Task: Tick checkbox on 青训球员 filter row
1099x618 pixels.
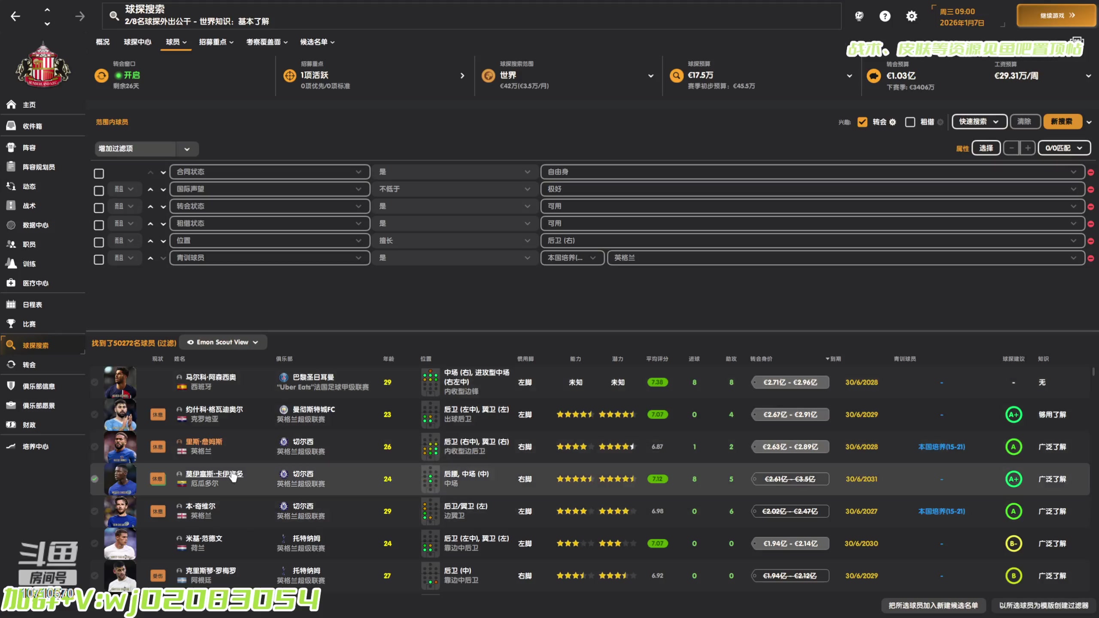Action: pos(99,259)
